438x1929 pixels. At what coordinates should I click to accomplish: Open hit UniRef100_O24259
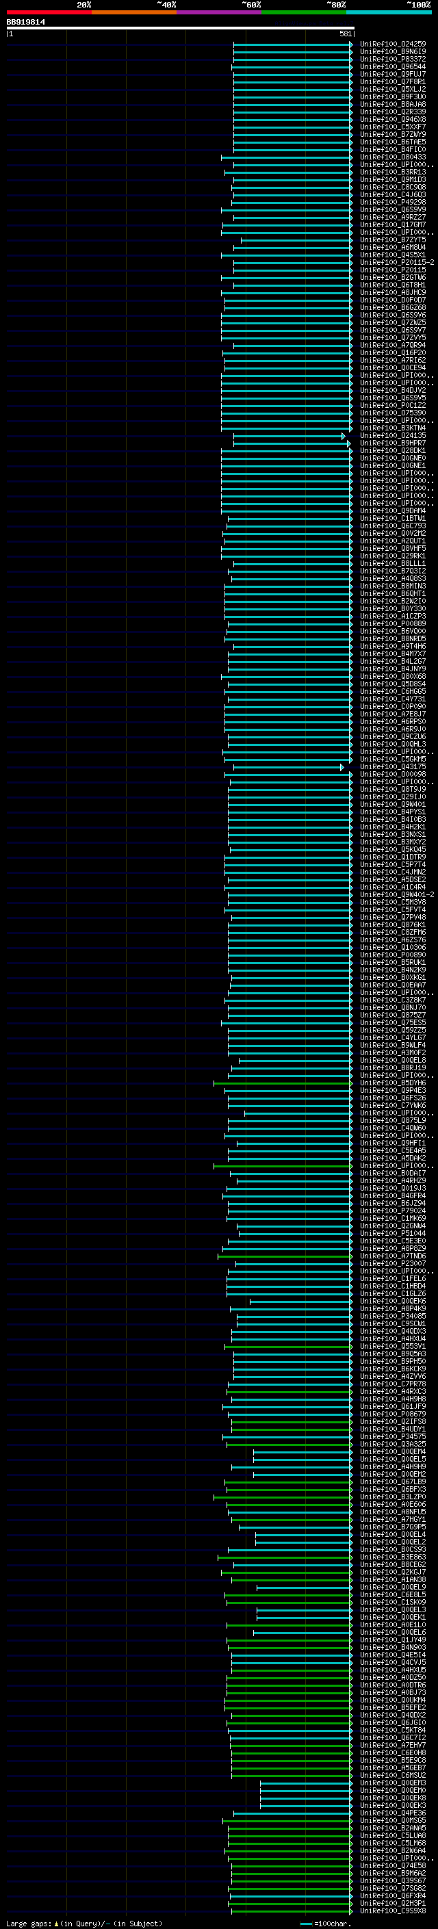pyautogui.click(x=392, y=44)
